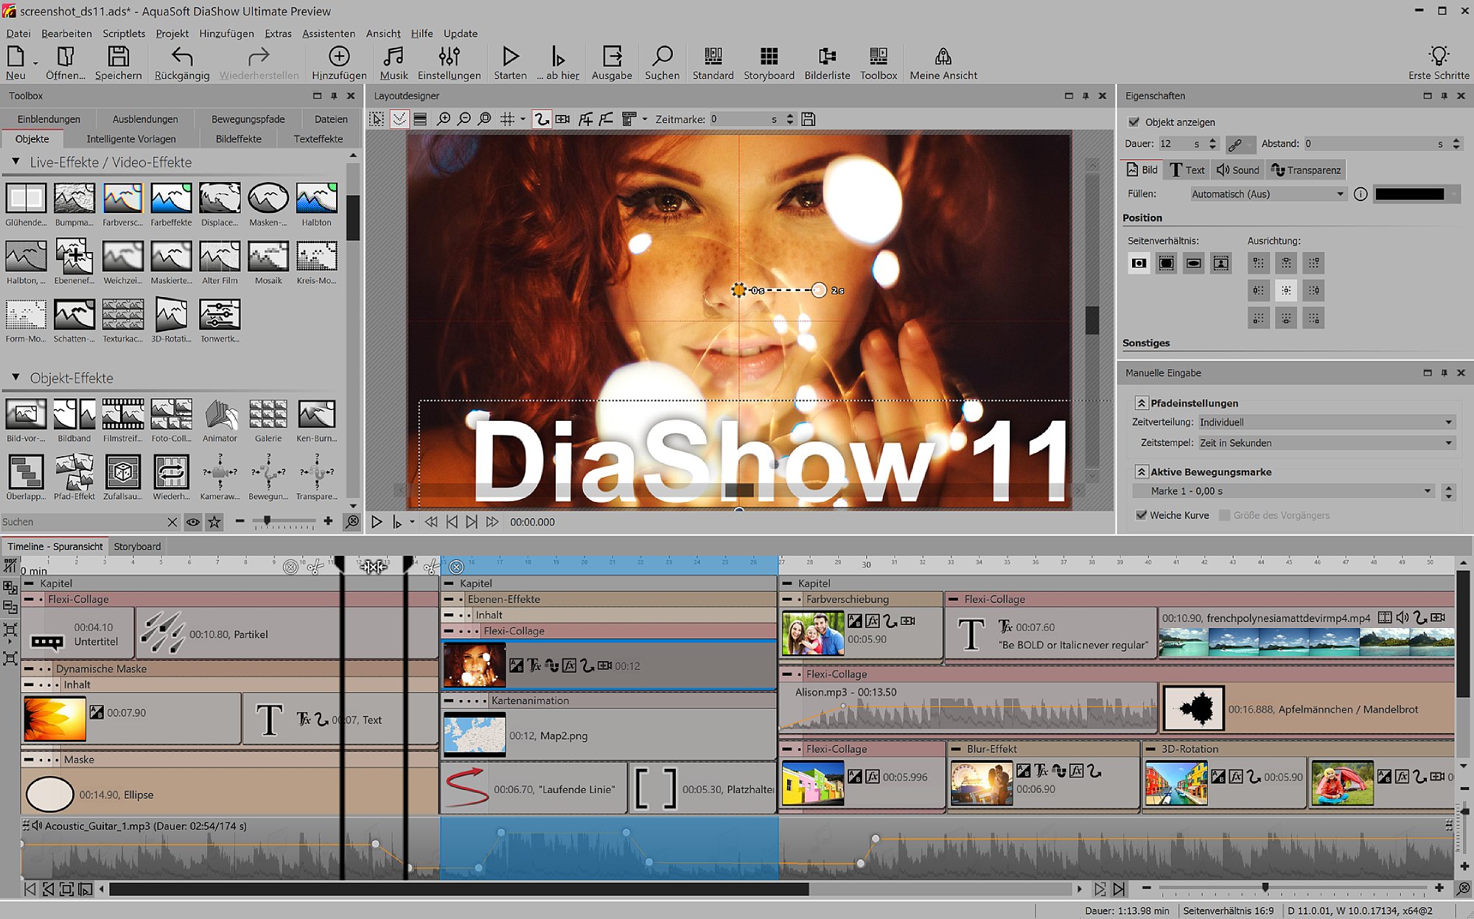Switch to Texteffekte tab
The image size is (1474, 919).
[318, 139]
